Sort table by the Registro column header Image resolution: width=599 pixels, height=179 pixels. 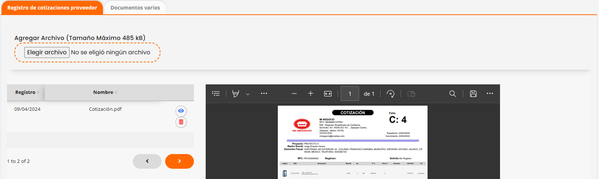26,92
